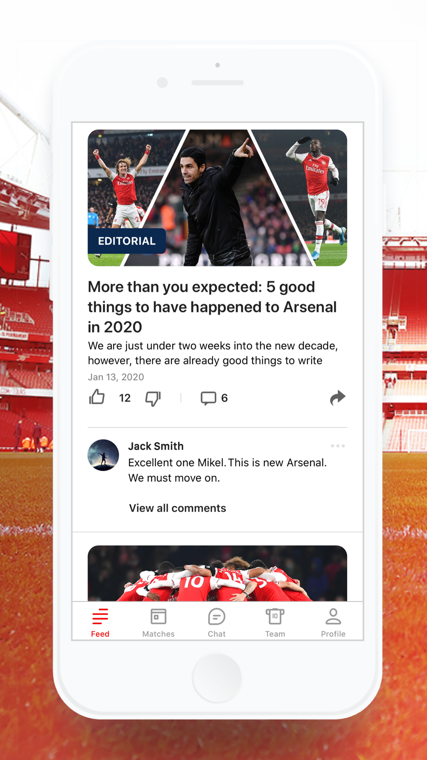Open the team huddle article image
427x760 pixels.
217,573
